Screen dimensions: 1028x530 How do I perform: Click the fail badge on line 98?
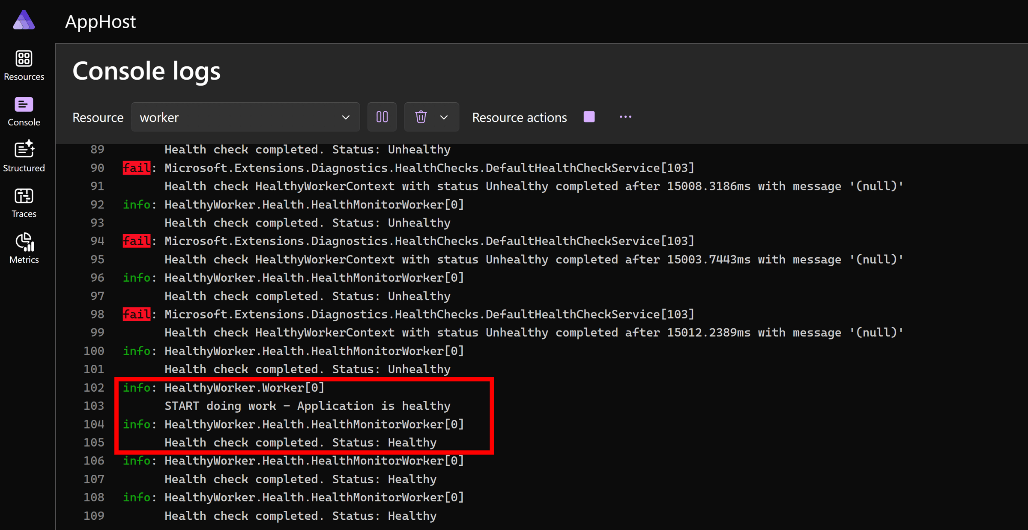tap(137, 314)
